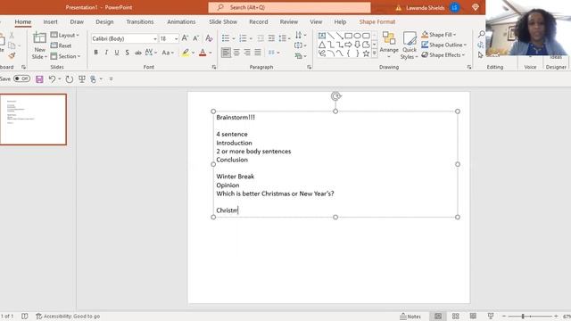Open the Transitions tab
This screenshot has width=571, height=321.
[140, 21]
